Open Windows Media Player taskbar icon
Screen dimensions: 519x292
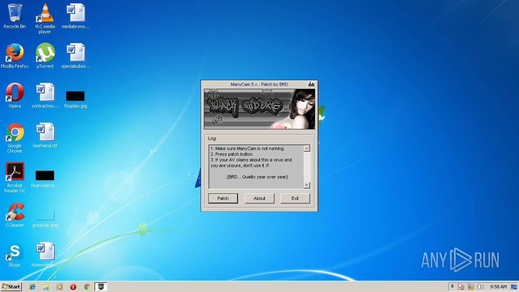tap(60, 287)
